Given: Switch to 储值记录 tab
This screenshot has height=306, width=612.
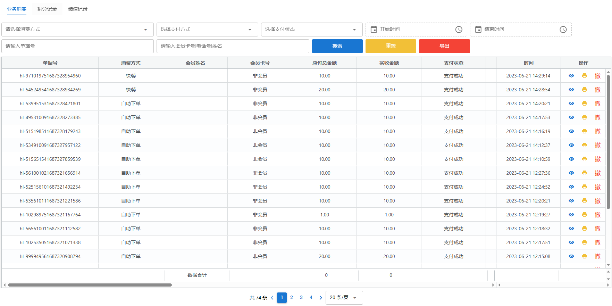Looking at the screenshot, I should coord(78,9).
